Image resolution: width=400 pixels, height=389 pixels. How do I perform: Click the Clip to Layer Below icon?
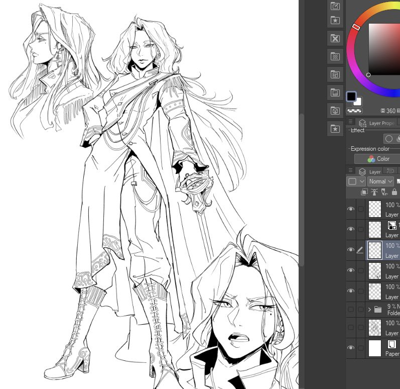click(364, 192)
